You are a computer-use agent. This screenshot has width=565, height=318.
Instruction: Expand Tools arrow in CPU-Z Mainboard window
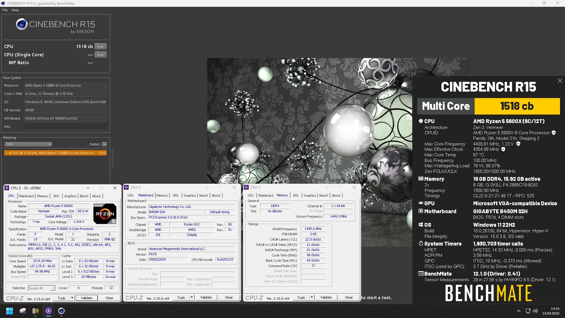point(192,297)
